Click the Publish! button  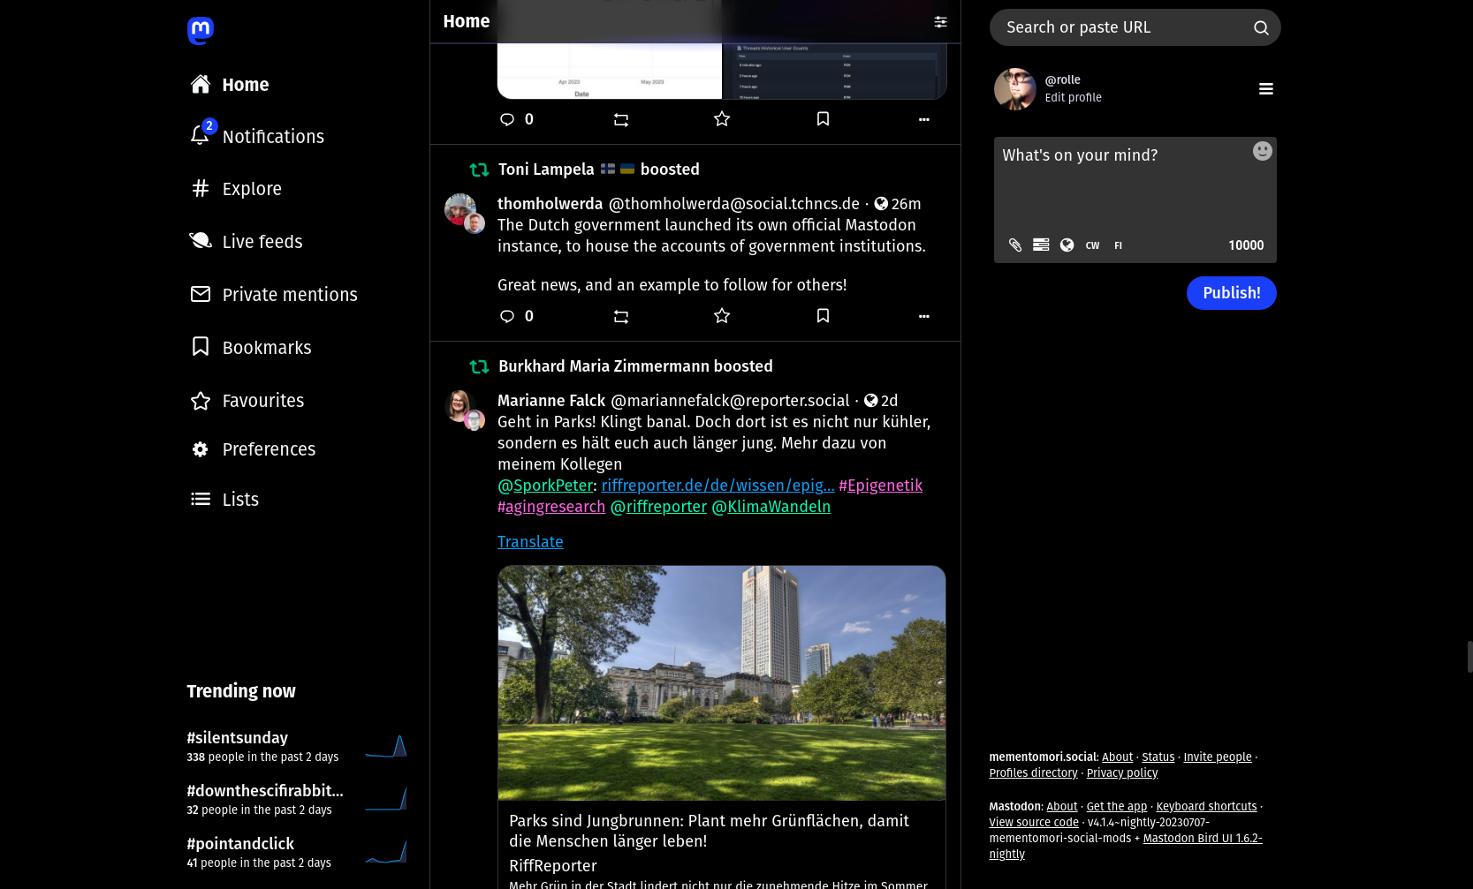click(1231, 293)
